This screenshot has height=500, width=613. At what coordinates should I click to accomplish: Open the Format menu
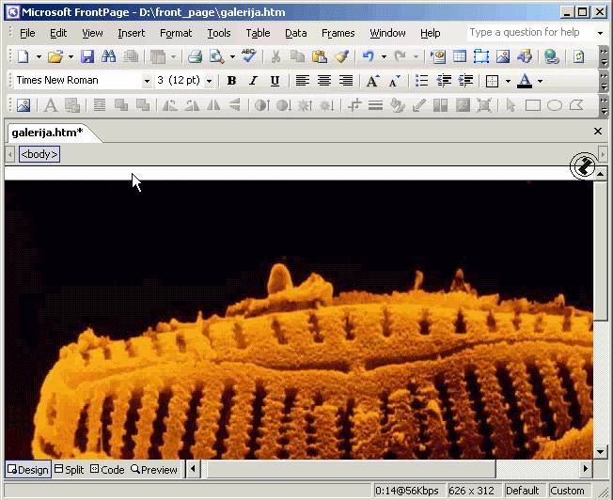pos(176,33)
